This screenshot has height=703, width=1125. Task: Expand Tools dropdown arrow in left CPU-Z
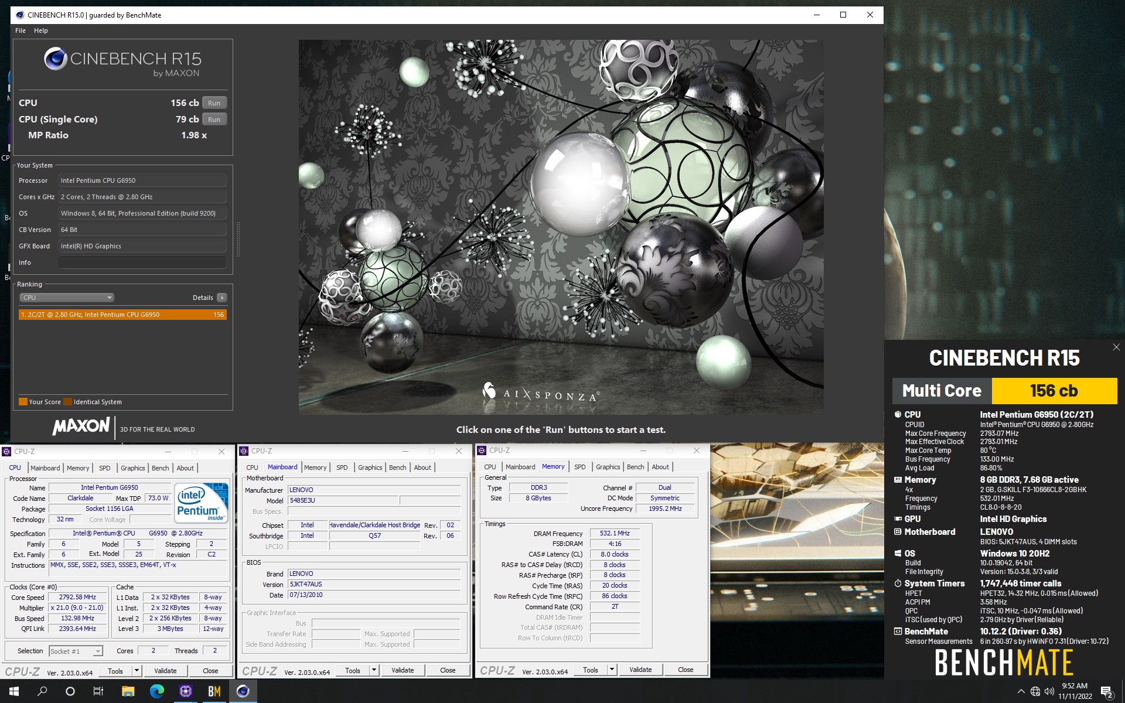137,671
